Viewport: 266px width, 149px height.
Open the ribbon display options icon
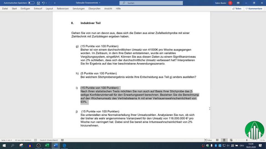coord(238,3)
